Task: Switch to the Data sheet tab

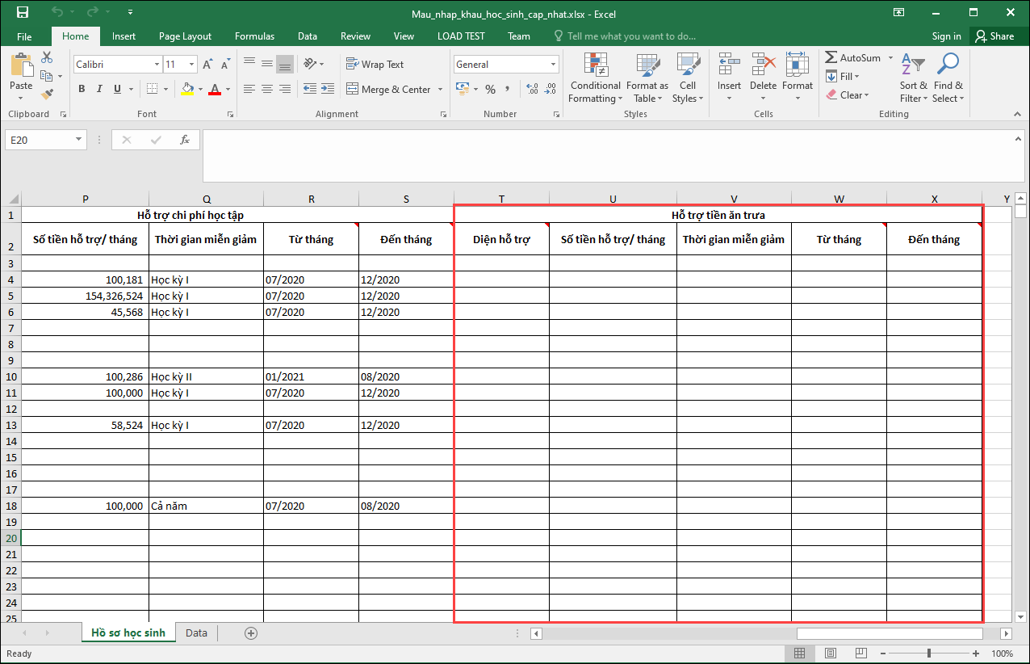Action: pos(196,633)
